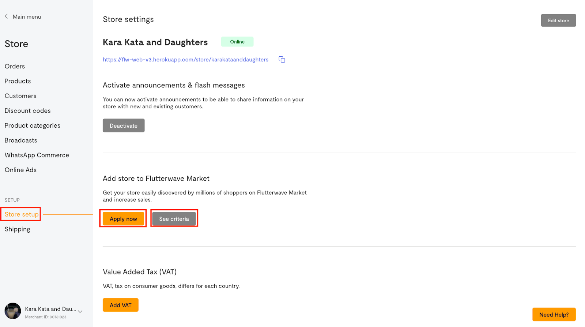This screenshot has width=585, height=327.
Task: Open the Shipping settings
Action: (17, 229)
